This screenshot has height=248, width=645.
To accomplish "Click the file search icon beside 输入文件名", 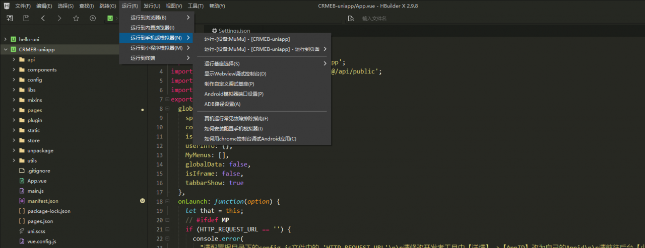I will coord(352,18).
